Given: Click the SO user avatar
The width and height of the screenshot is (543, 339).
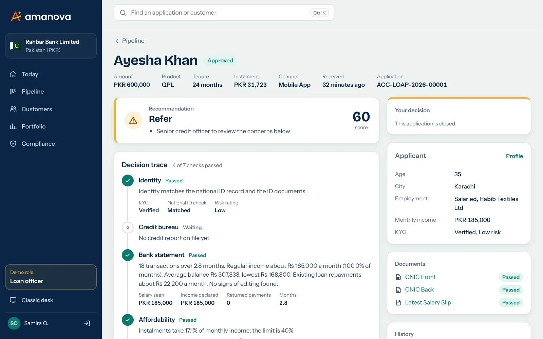Looking at the screenshot, I should (14, 323).
